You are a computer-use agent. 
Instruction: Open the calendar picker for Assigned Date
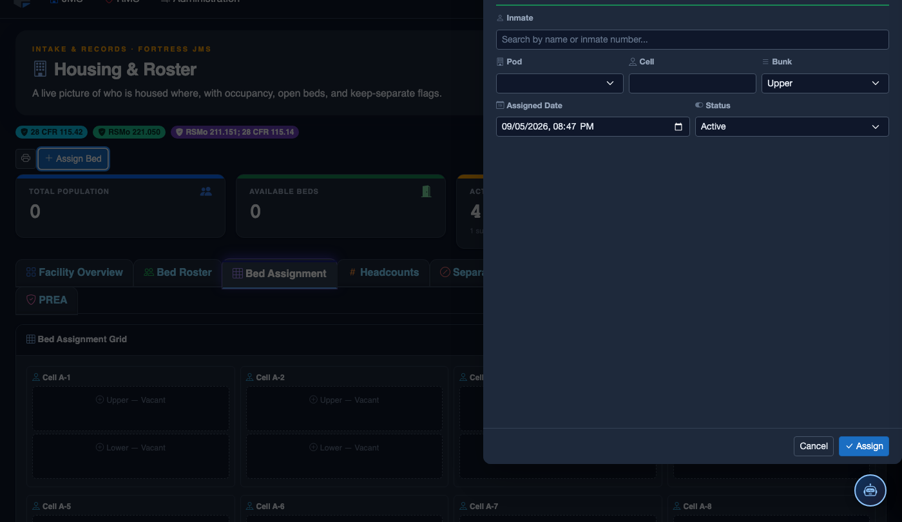point(678,127)
